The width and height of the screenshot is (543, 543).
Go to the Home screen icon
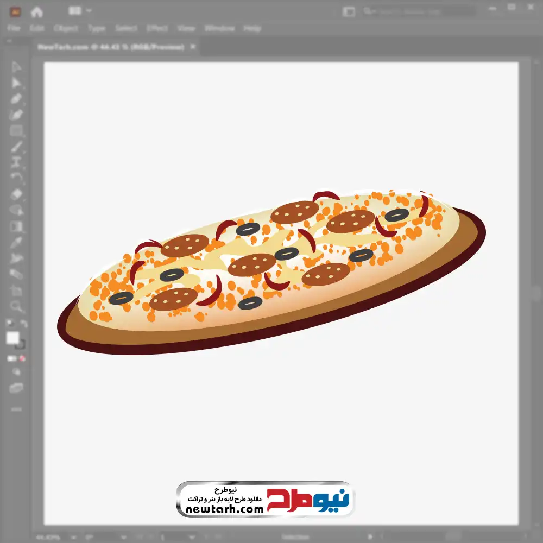point(37,11)
